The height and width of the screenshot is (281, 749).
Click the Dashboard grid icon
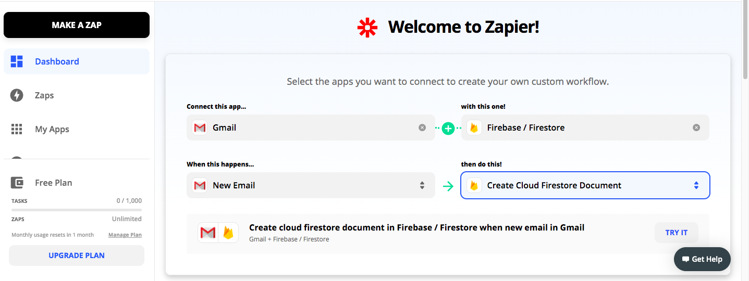tap(17, 61)
